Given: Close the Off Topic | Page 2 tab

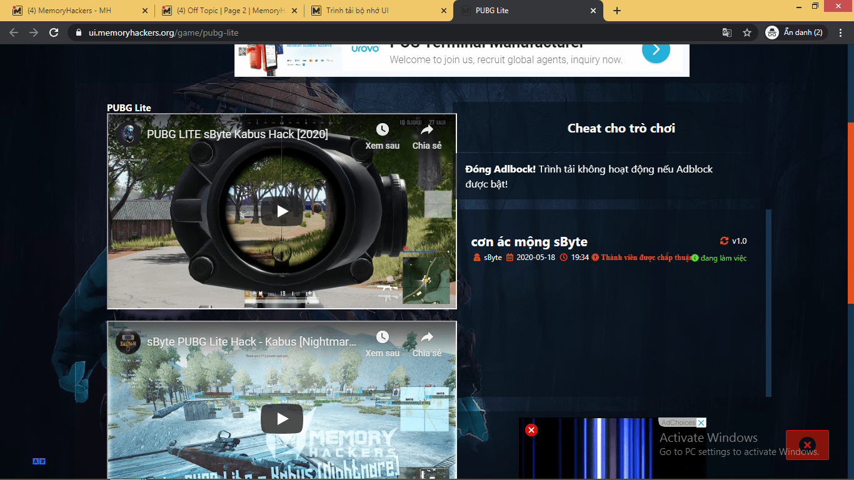Looking at the screenshot, I should tap(294, 11).
